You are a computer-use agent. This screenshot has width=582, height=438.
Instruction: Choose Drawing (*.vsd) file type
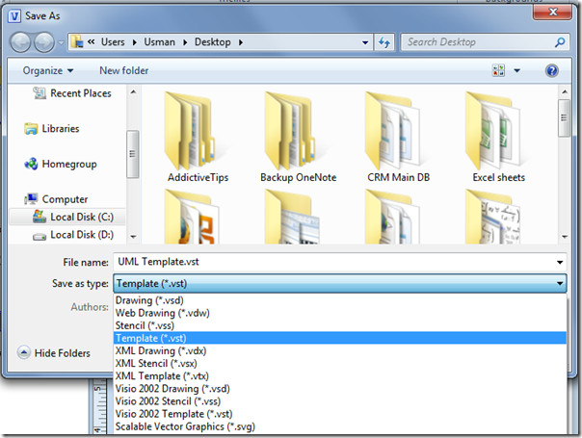point(339,300)
